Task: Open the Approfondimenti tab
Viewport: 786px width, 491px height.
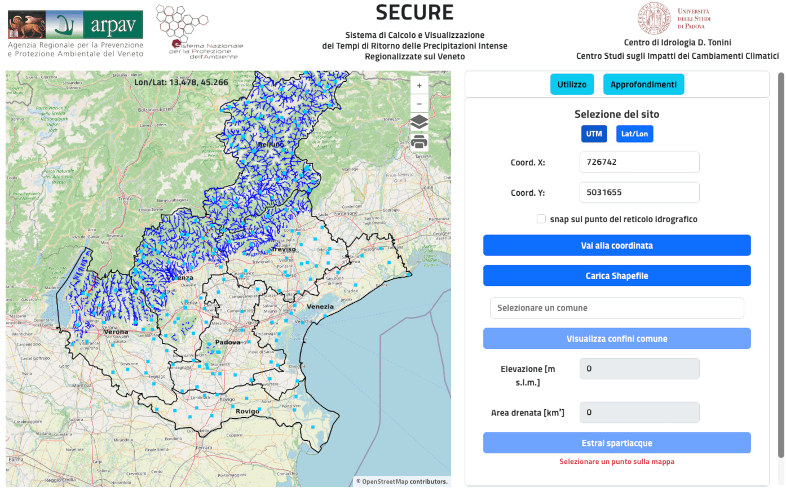Action: coord(643,85)
